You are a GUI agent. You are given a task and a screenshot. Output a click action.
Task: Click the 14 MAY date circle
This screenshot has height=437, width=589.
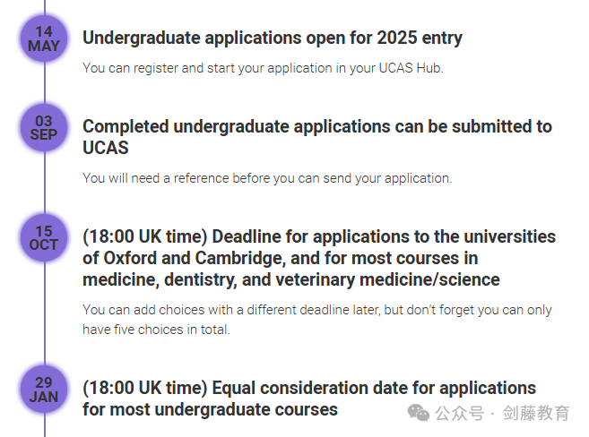point(44,39)
